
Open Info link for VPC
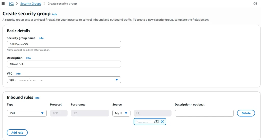[x=18, y=74]
